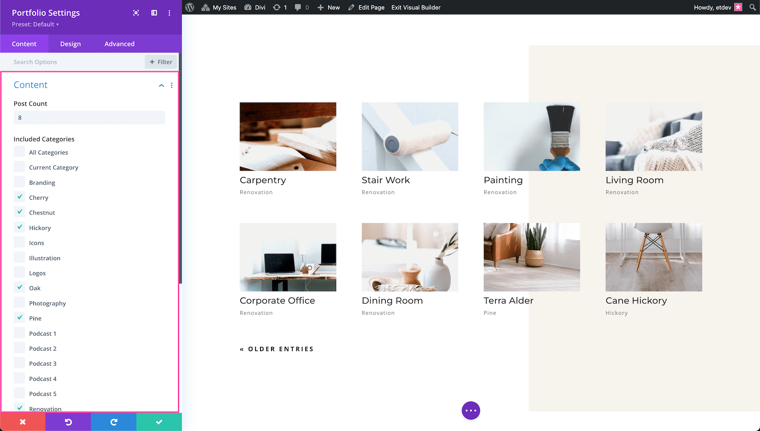
Task: Discard changes with the red X button
Action: pyautogui.click(x=23, y=421)
